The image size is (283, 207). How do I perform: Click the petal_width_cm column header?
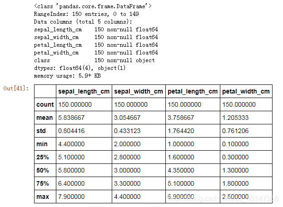246,91
